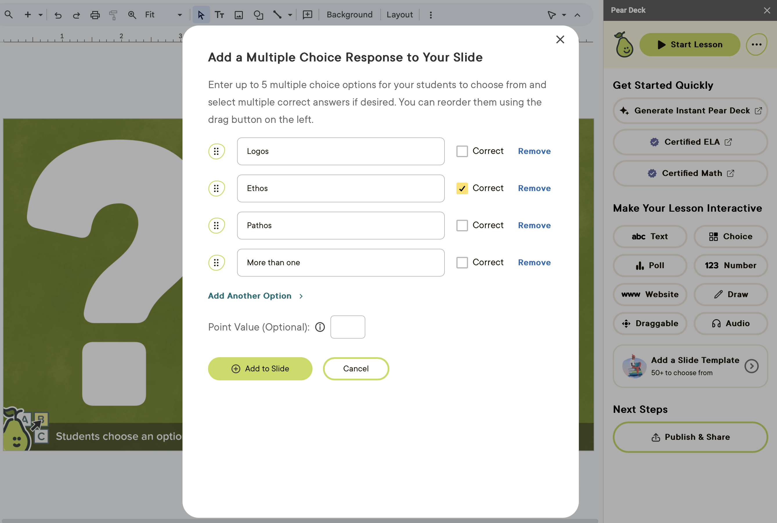Expand the line tool dropdown arrow
Screen dimensions: 777x523
click(x=290, y=15)
